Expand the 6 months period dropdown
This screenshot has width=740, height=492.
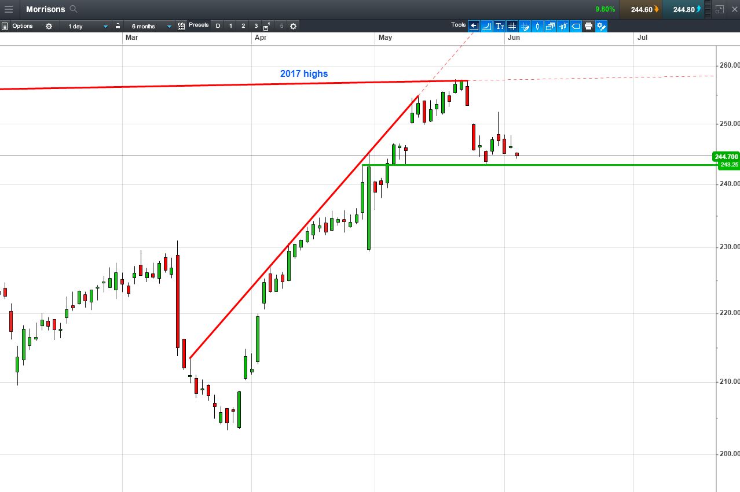click(x=151, y=26)
